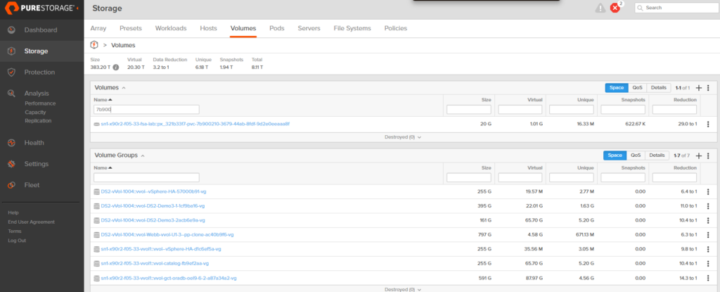Screen dimensions: 720x292
Task: Expand Destroyed (0) under Volumes list
Action: [x=402, y=137]
